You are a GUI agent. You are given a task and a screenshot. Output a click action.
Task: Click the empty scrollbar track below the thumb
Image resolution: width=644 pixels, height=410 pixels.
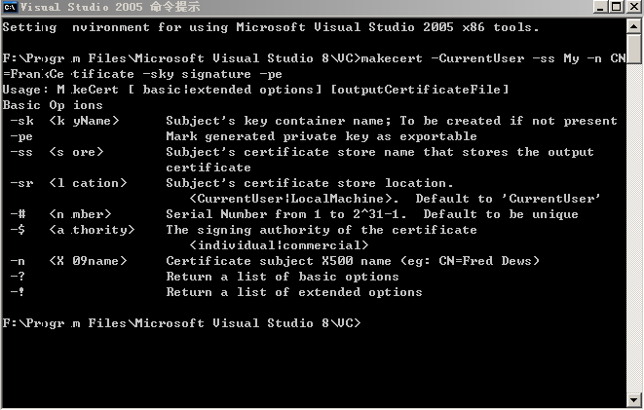634,228
